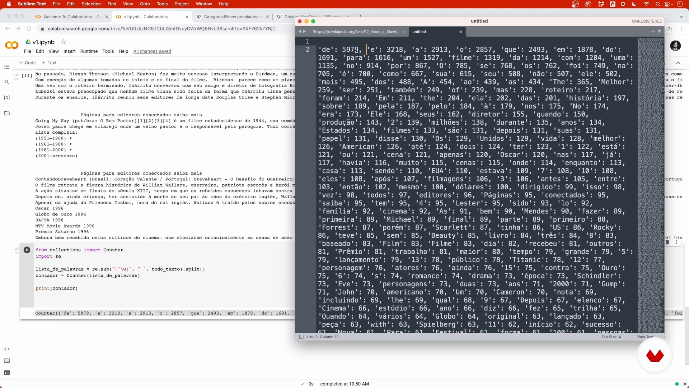
Task: Open macOS Goto menu
Action: (x=145, y=4)
